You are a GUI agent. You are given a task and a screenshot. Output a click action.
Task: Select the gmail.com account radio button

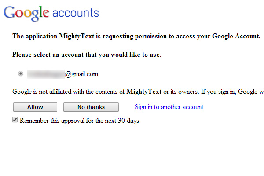(21, 73)
